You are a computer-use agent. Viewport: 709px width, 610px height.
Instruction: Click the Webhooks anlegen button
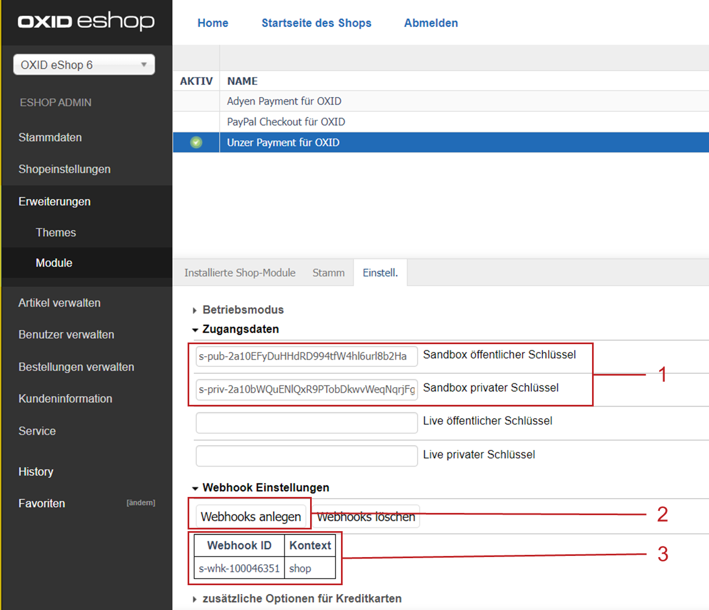click(251, 517)
